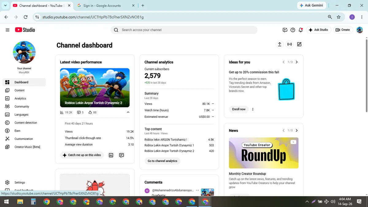Click the upload videos arrow icon
Image resolution: width=368 pixels, height=207 pixels.
click(279, 44)
